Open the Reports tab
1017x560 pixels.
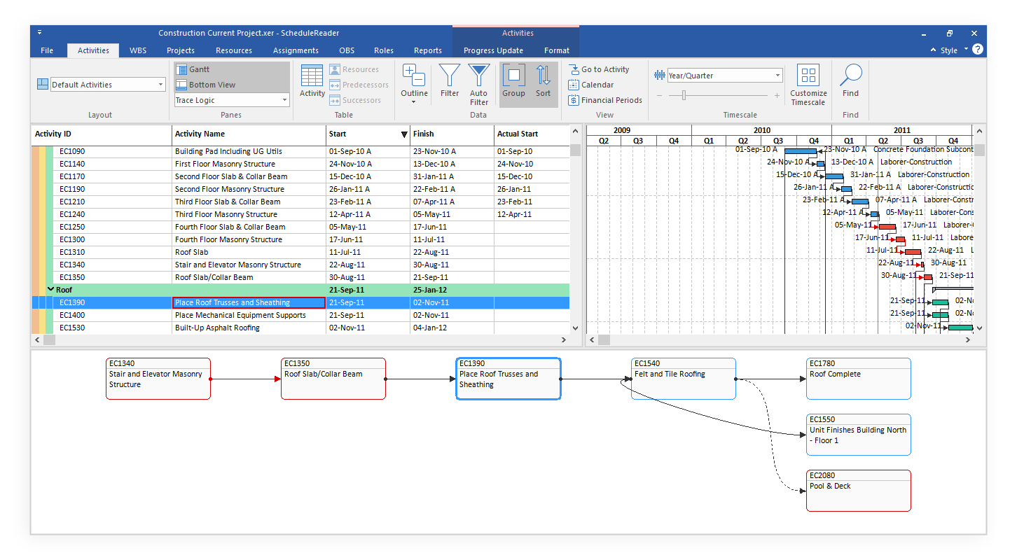click(x=428, y=50)
